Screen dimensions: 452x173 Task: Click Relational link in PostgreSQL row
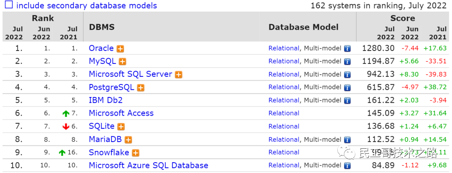tap(284, 87)
